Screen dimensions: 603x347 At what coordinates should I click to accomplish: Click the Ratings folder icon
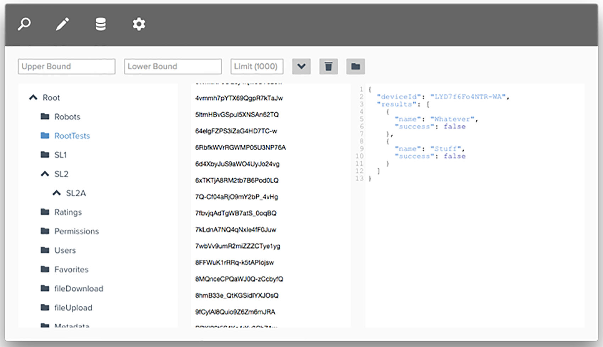(x=45, y=212)
